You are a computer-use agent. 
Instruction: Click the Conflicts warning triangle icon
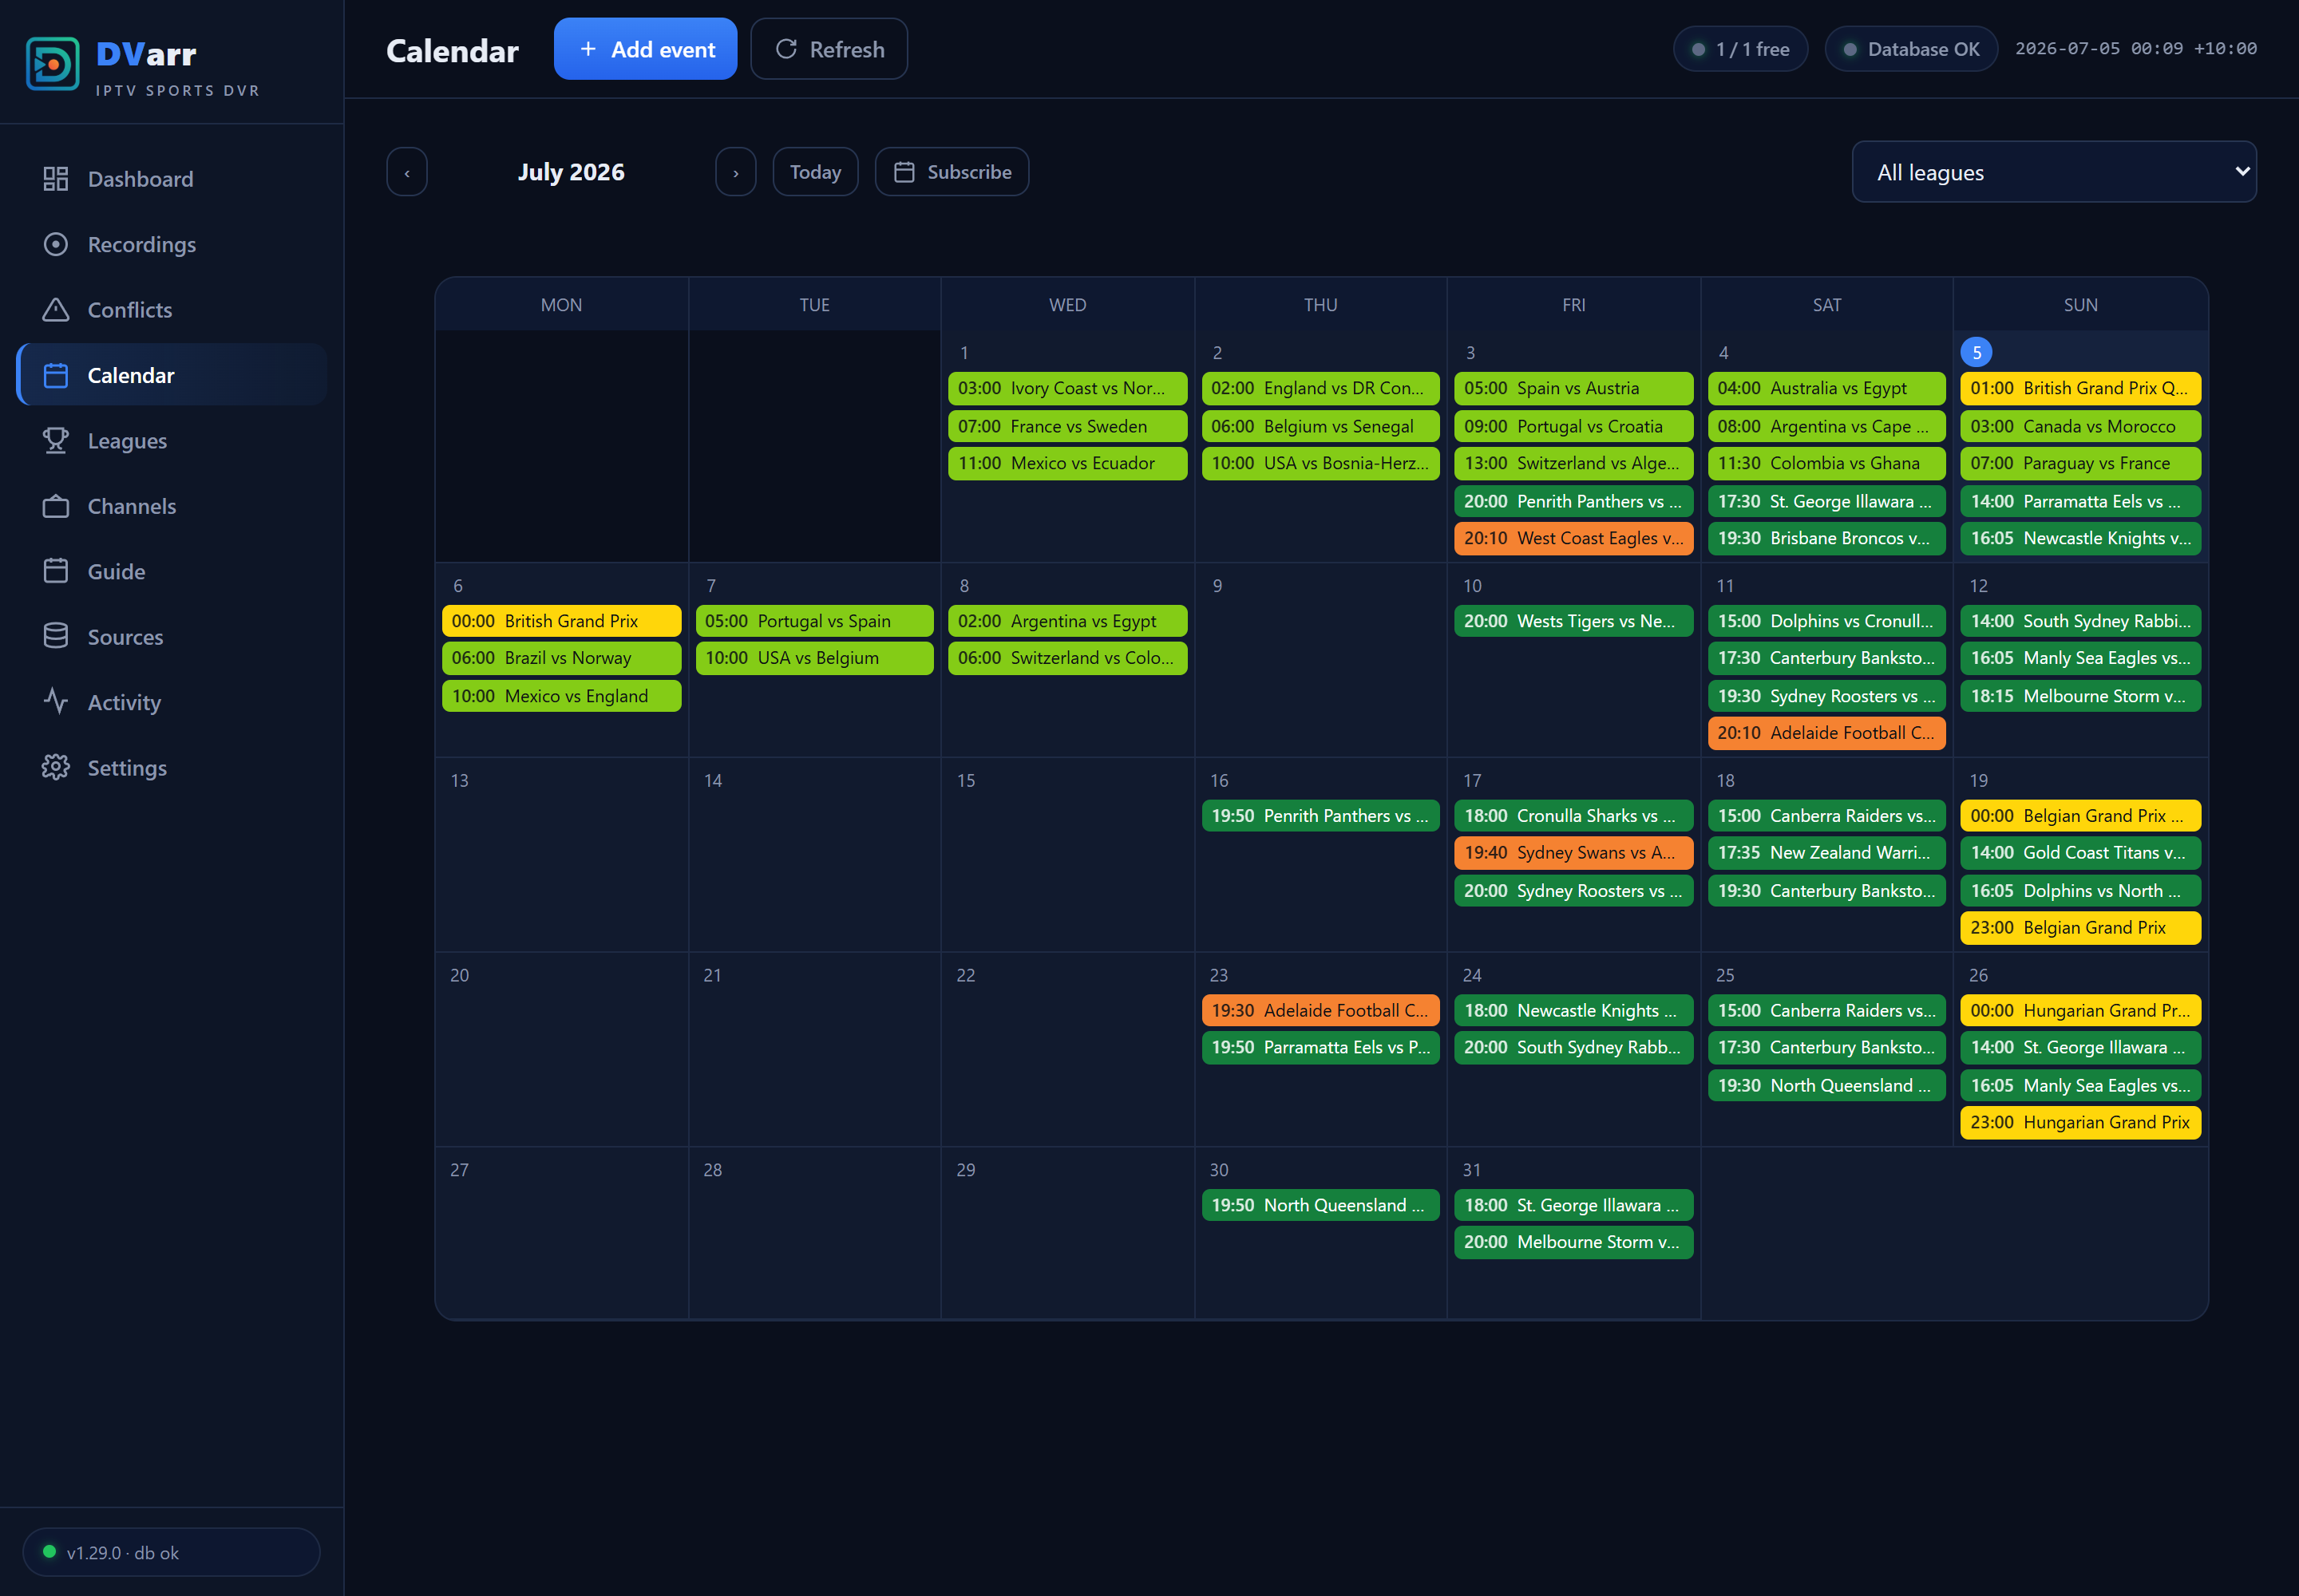coord(56,310)
